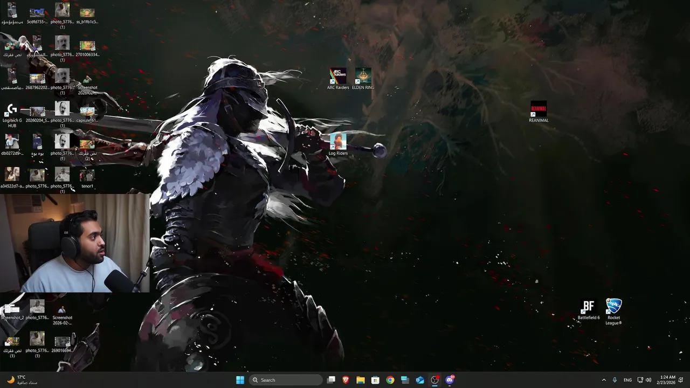The image size is (690, 388).
Task: Open the notification bell icon
Action: [681, 380]
